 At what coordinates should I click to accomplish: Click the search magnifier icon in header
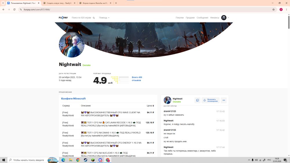tap(94, 18)
